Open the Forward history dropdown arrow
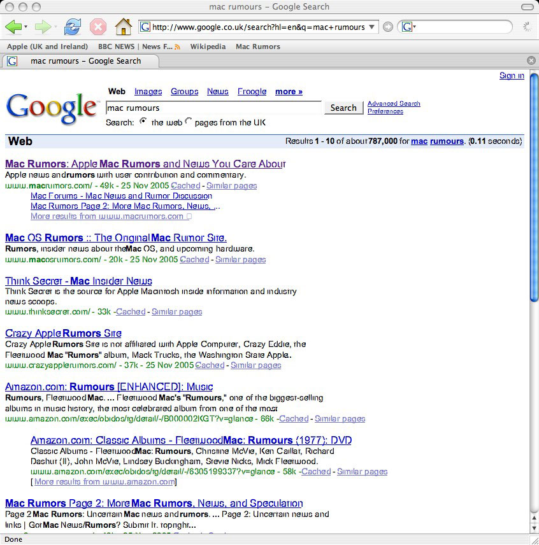The height and width of the screenshot is (545, 539). click(55, 27)
